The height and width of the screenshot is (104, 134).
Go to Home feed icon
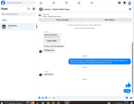tap(41, 3)
